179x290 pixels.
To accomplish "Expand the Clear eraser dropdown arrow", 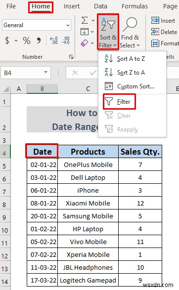I will pyautogui.click(x=92, y=43).
